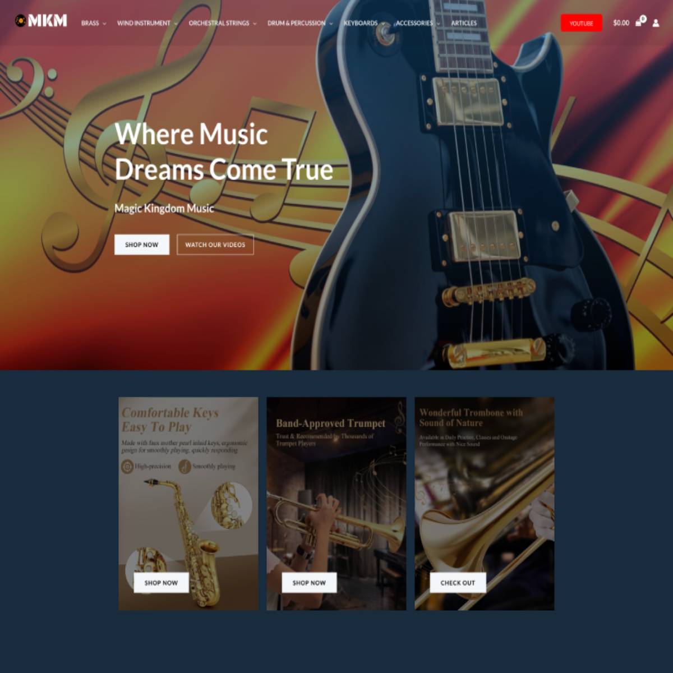Click the Smoothly playing icon on saxophone card
The height and width of the screenshot is (673, 673).
pyautogui.click(x=185, y=466)
